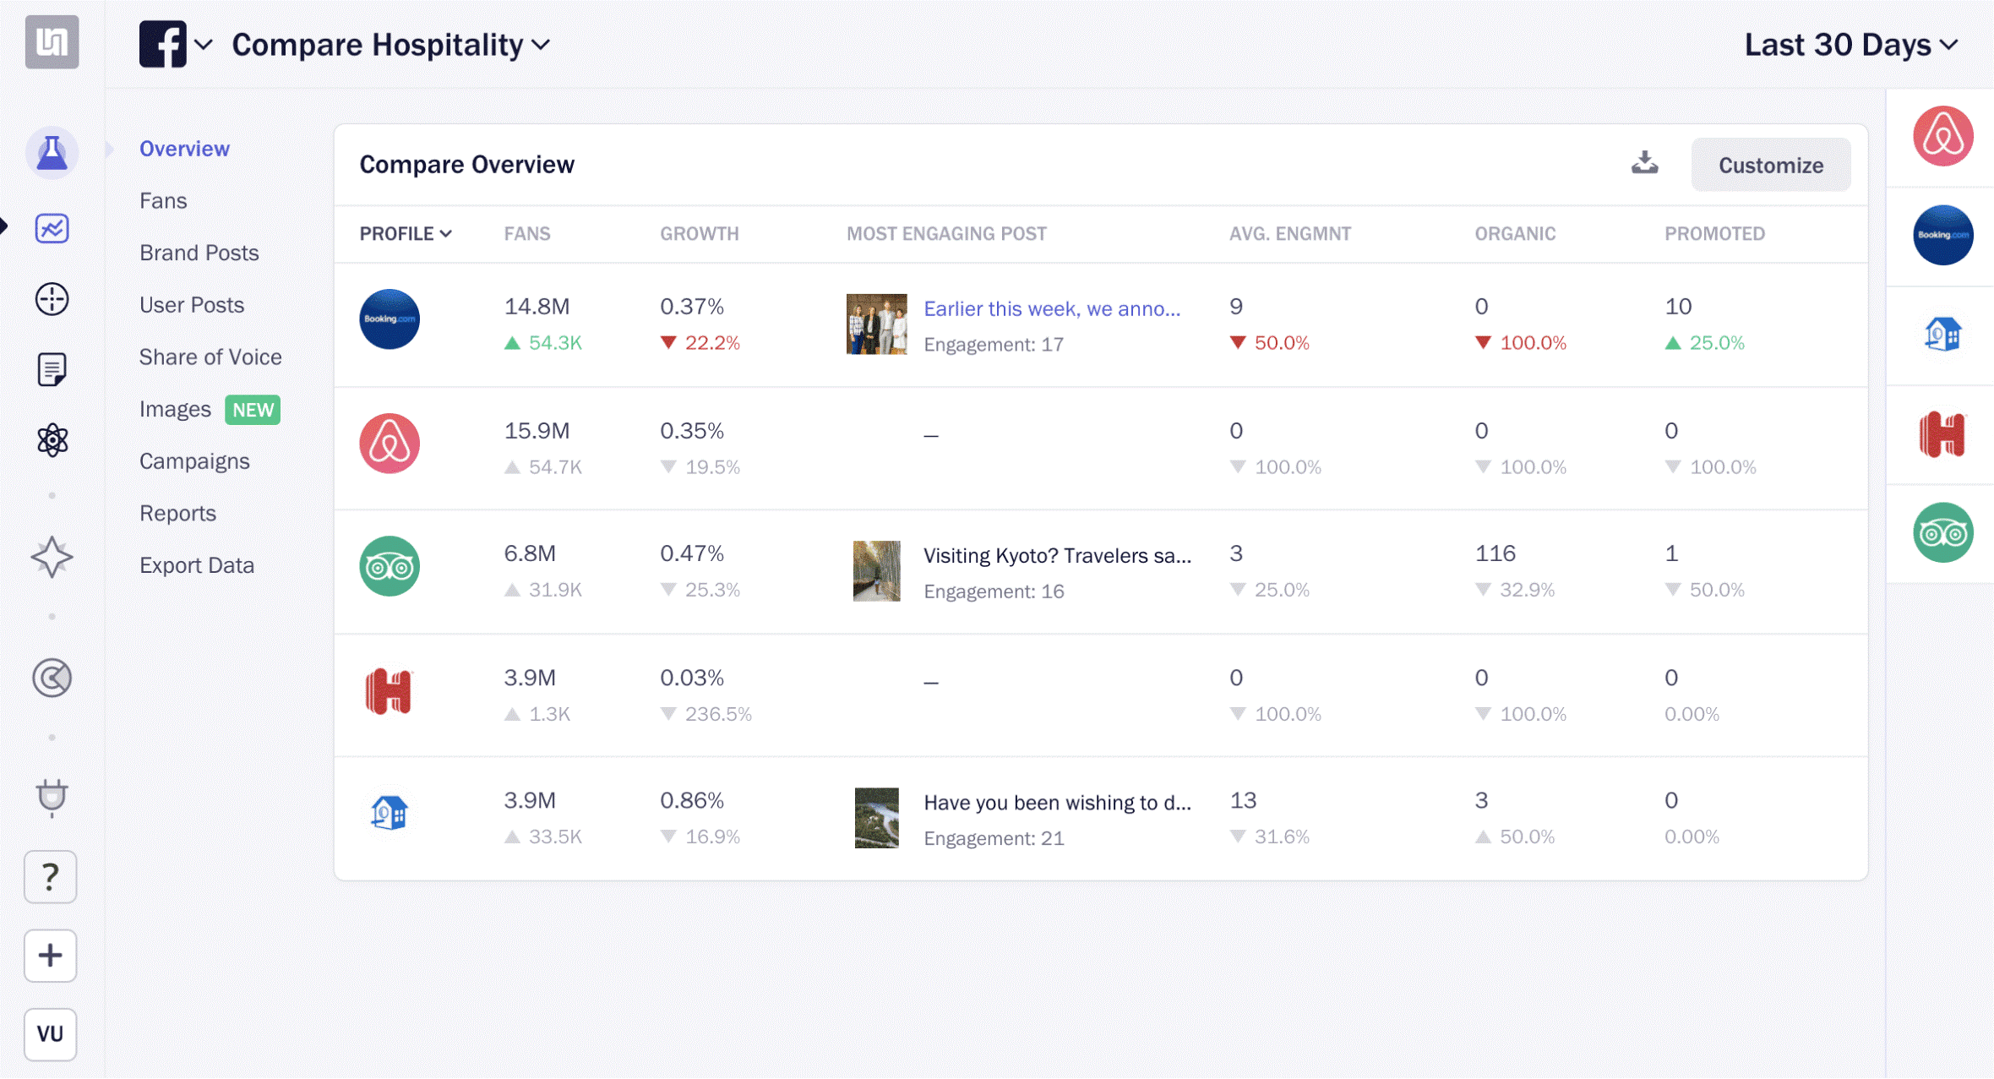Click the flask lab icon in sidebar
The image size is (1994, 1079).
[52, 154]
